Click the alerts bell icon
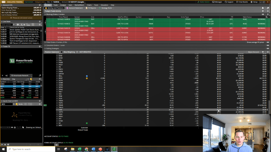Viewport: 271px width, 152px height. pos(263,8)
